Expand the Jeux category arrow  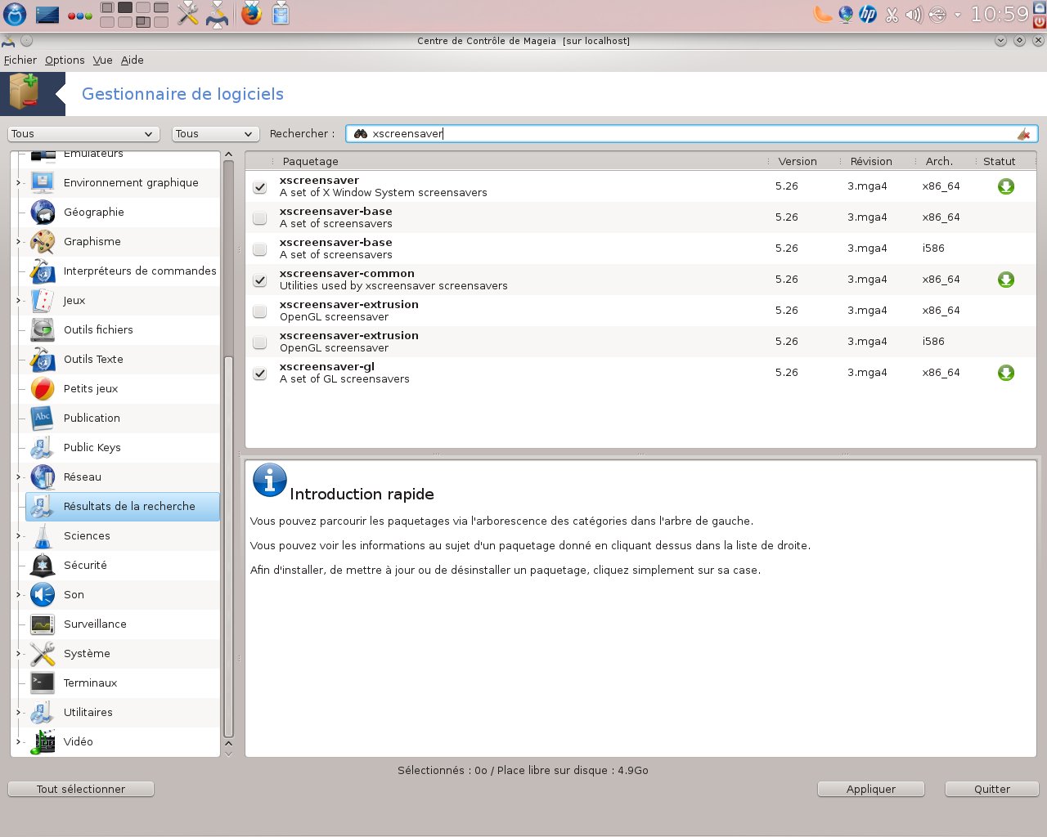19,301
